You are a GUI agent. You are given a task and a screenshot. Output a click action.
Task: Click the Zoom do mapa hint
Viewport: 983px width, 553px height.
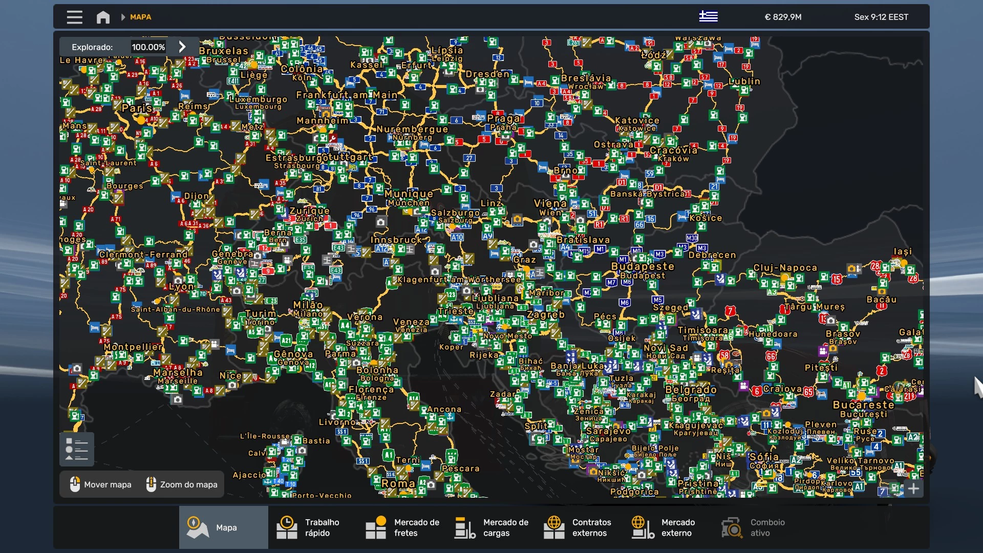tap(182, 484)
